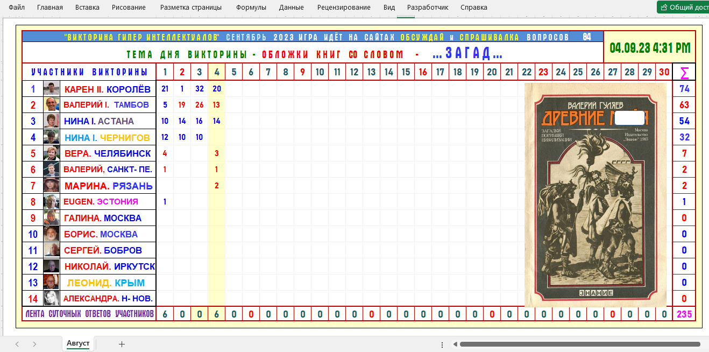Select the Вид ribbon tab
The height and width of the screenshot is (352, 709).
(389, 8)
